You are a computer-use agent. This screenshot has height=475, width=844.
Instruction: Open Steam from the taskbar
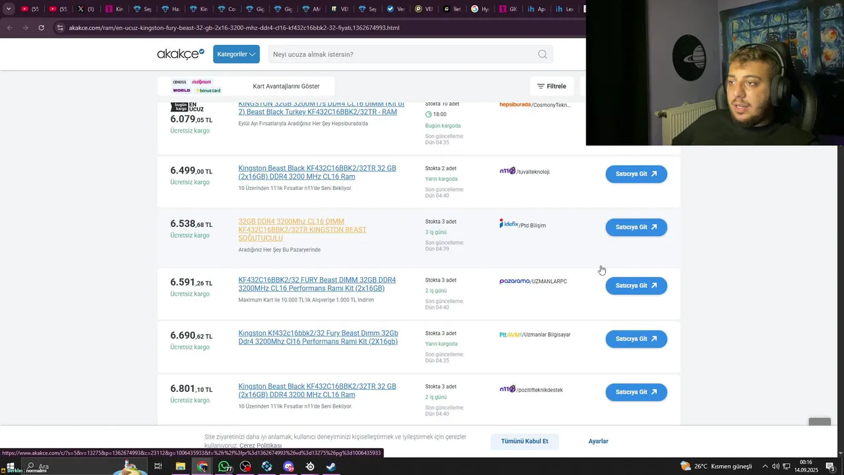331,466
